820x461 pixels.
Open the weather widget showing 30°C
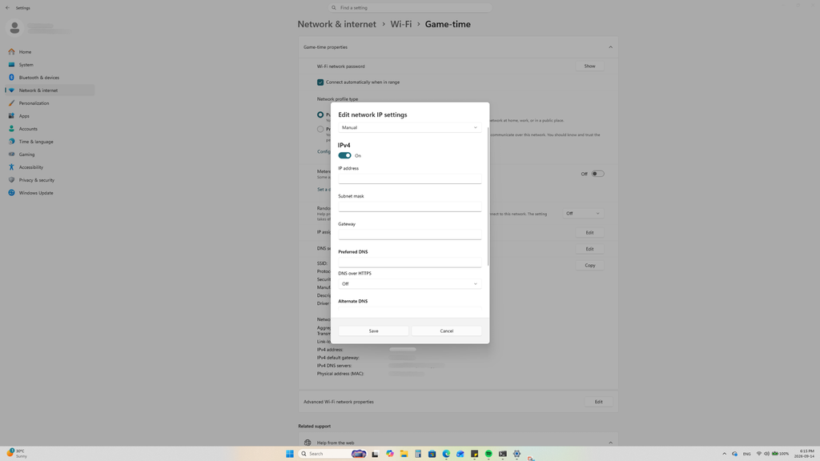point(16,453)
